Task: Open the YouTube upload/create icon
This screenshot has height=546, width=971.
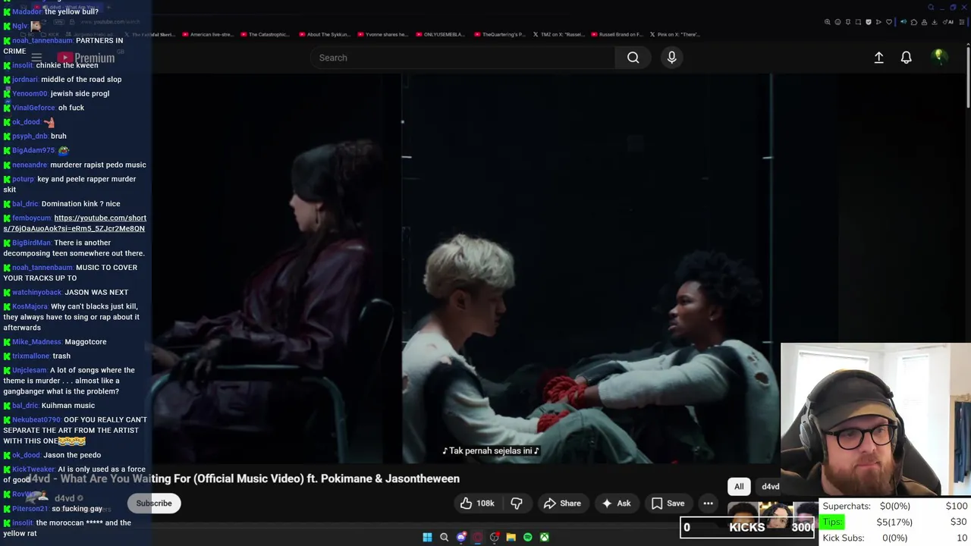Action: tap(878, 58)
